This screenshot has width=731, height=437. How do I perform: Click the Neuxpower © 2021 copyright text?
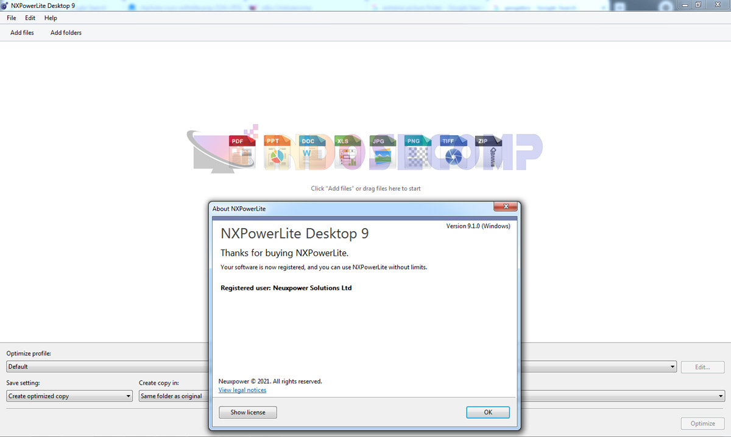(270, 382)
